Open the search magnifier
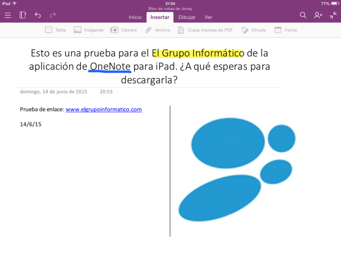The width and height of the screenshot is (341, 255). tap(303, 15)
